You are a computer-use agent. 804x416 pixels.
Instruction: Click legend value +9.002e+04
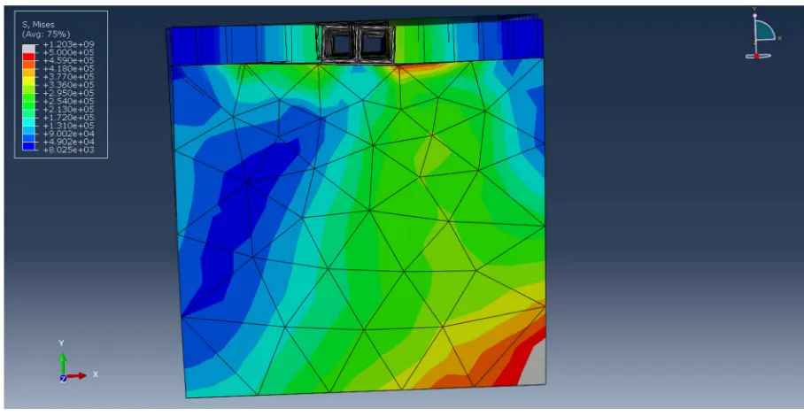68,134
